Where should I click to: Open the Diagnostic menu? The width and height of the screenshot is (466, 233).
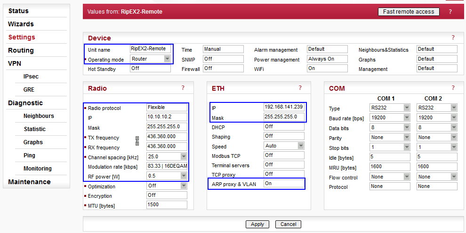(x=25, y=103)
